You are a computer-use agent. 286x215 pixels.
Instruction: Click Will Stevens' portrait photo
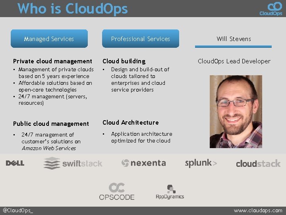click(236, 111)
